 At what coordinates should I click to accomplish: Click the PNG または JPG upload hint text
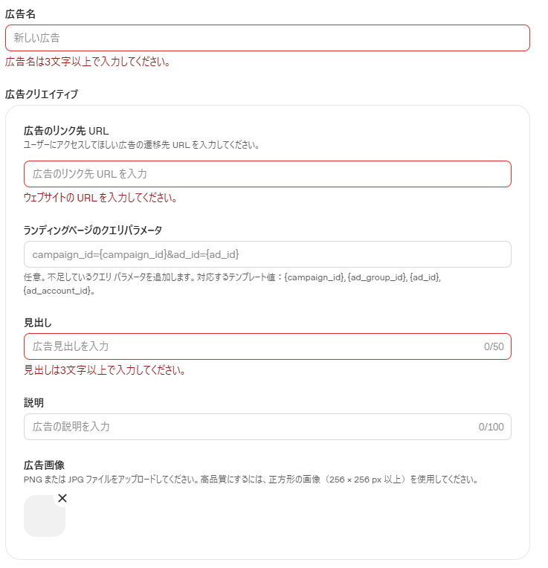click(x=251, y=480)
